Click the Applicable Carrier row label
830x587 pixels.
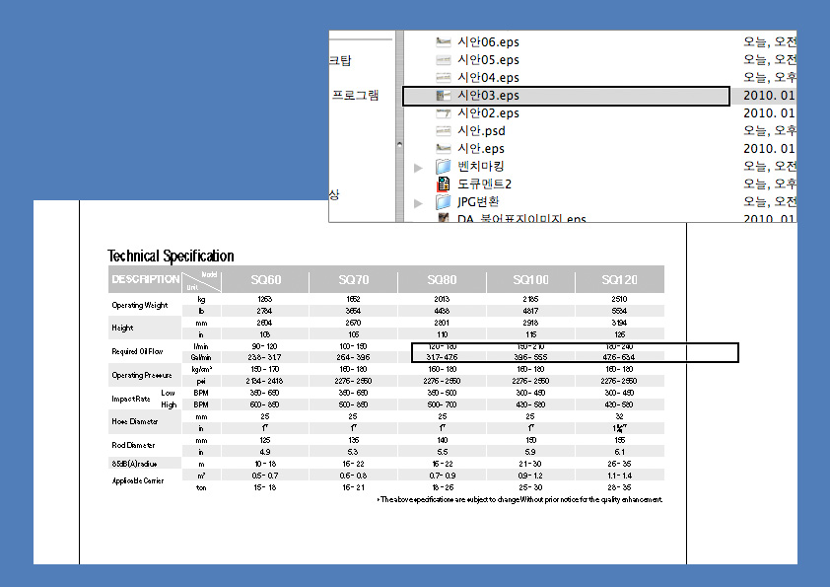(x=140, y=481)
